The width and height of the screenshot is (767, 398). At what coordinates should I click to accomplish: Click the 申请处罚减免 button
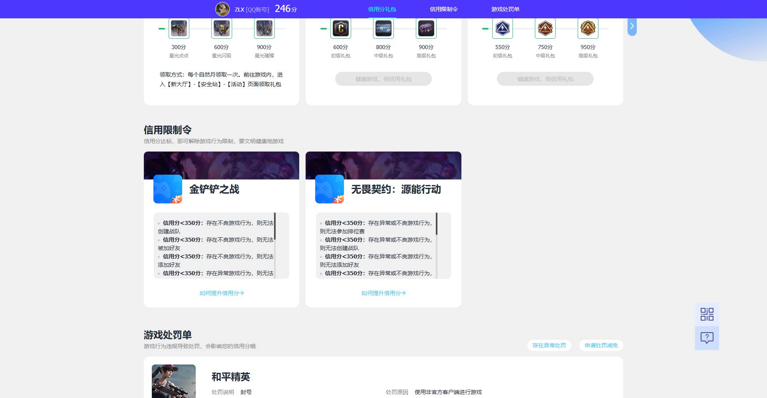click(x=601, y=345)
